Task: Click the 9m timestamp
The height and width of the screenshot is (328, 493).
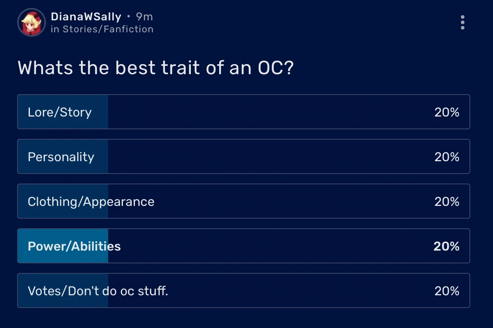Action: coord(146,17)
